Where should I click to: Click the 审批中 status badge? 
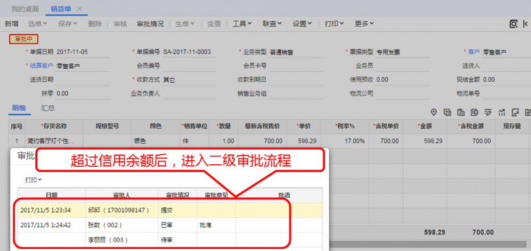pos(23,39)
